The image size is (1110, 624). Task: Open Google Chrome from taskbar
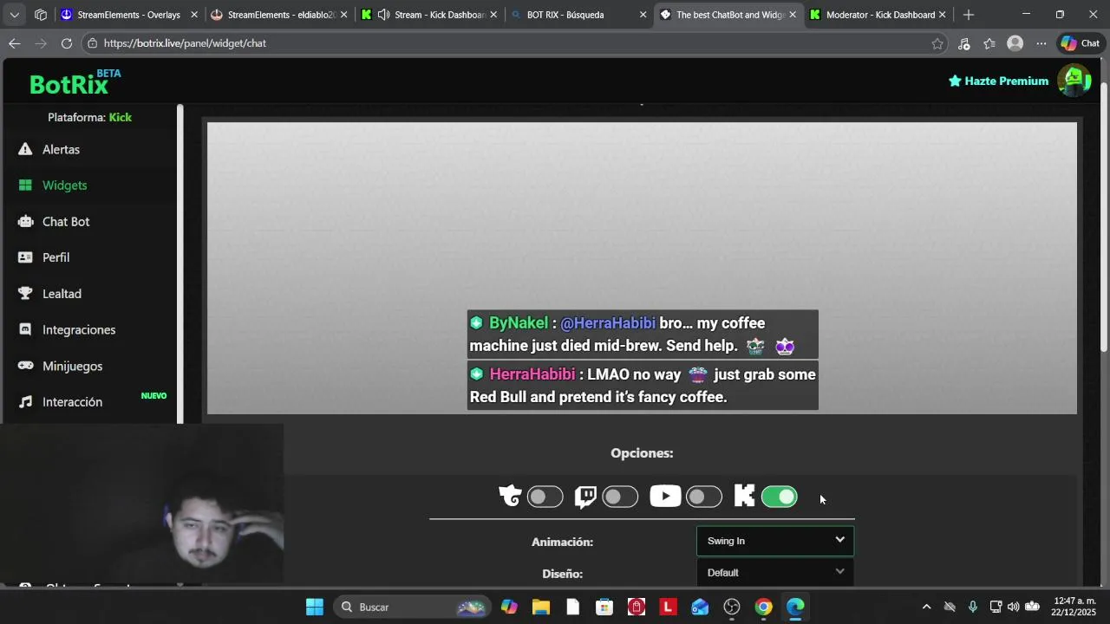[x=763, y=607]
